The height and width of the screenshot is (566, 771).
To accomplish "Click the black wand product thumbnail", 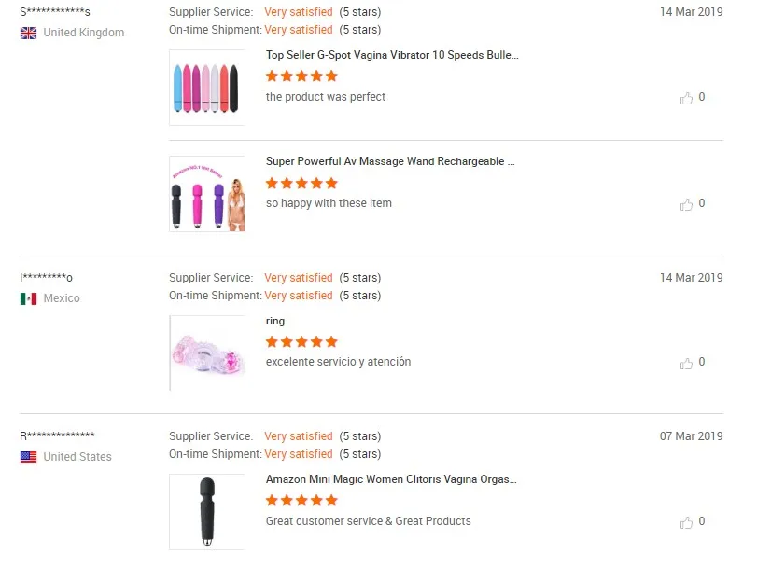I will (x=206, y=511).
